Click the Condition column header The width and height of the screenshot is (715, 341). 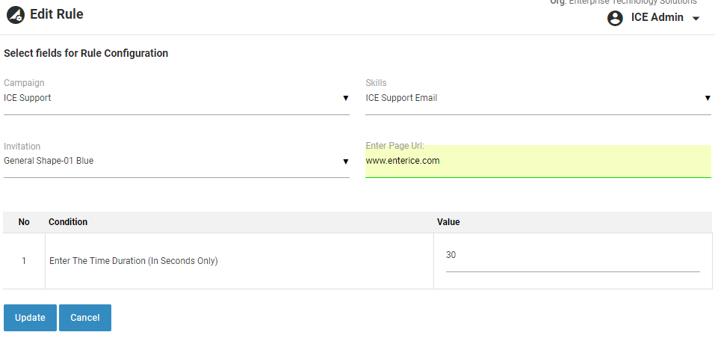point(68,222)
